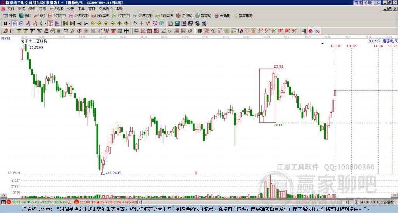Click the 行情 market quotes button
Viewport: 398px width, 213px height.
(x=10, y=16)
